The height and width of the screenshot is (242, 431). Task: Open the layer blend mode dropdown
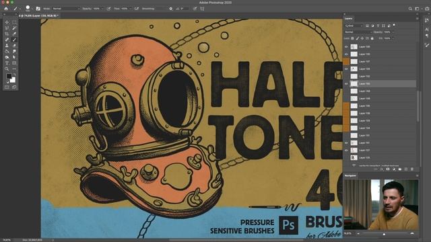tap(358, 32)
